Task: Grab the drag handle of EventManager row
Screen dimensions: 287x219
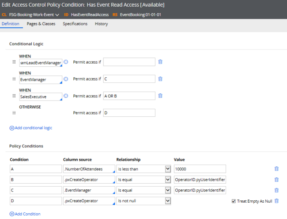Action: (14, 79)
